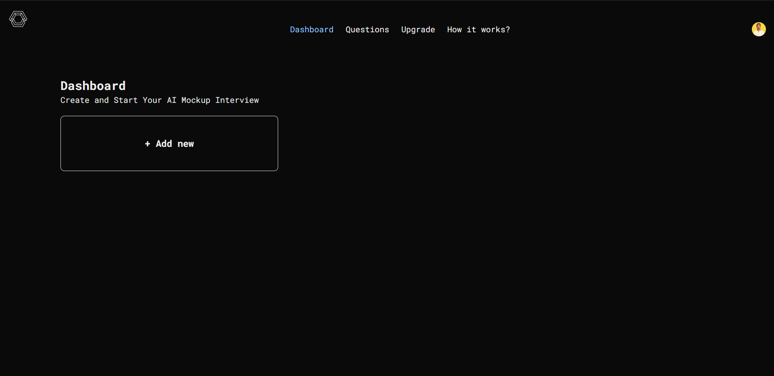Screen dimensions: 774x376
Task: Click the word "new" in the Add new card
Action: [185, 144]
